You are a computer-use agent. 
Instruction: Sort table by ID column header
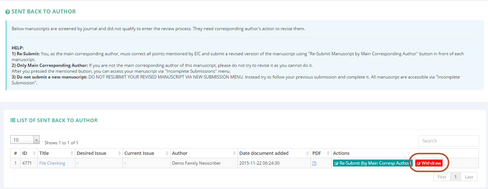[x=29, y=153]
